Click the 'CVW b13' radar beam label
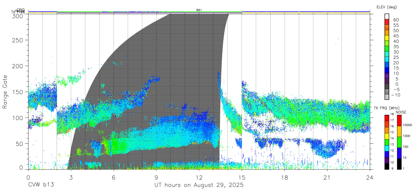The image size is (416, 192). pyautogui.click(x=41, y=185)
